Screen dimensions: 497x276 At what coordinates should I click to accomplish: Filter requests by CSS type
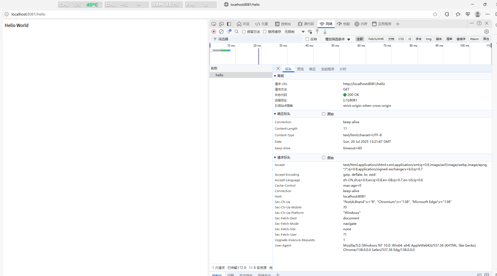[401, 39]
